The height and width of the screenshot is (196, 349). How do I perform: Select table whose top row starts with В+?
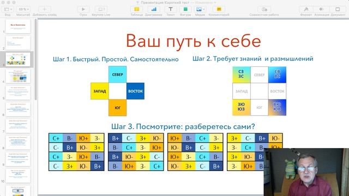[136, 152]
